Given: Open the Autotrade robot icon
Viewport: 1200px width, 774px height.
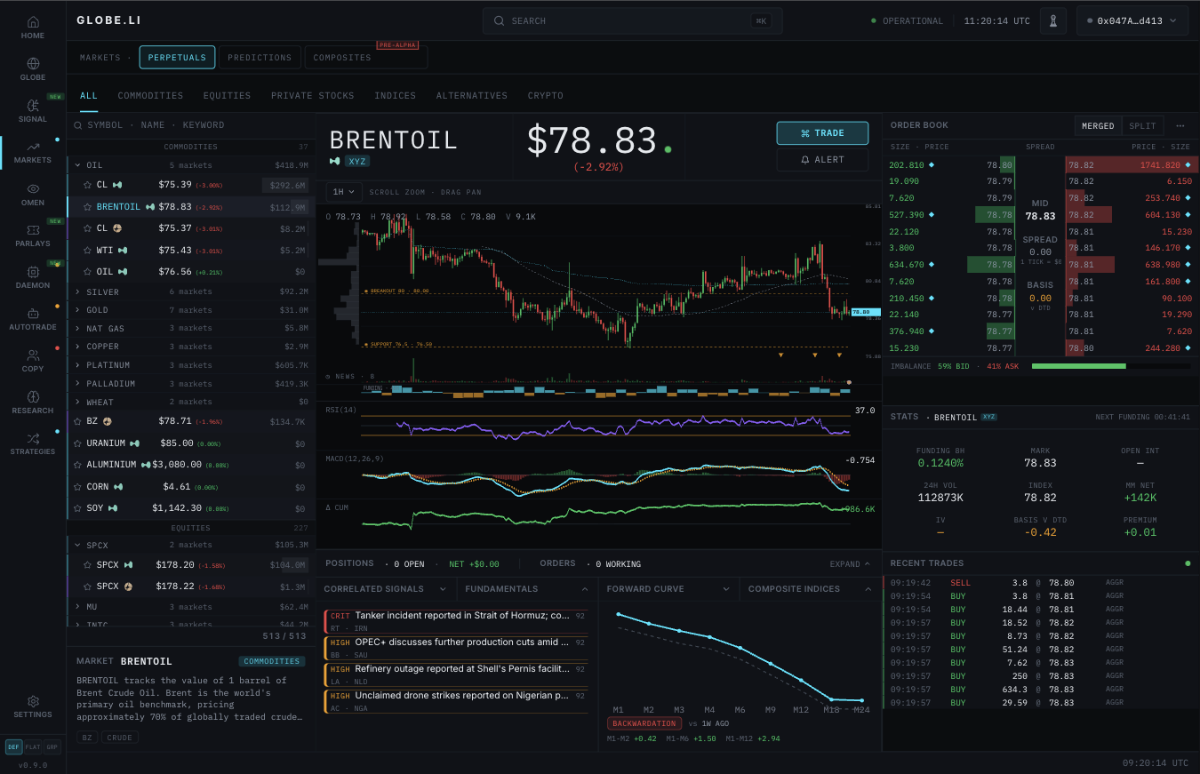Looking at the screenshot, I should point(33,319).
